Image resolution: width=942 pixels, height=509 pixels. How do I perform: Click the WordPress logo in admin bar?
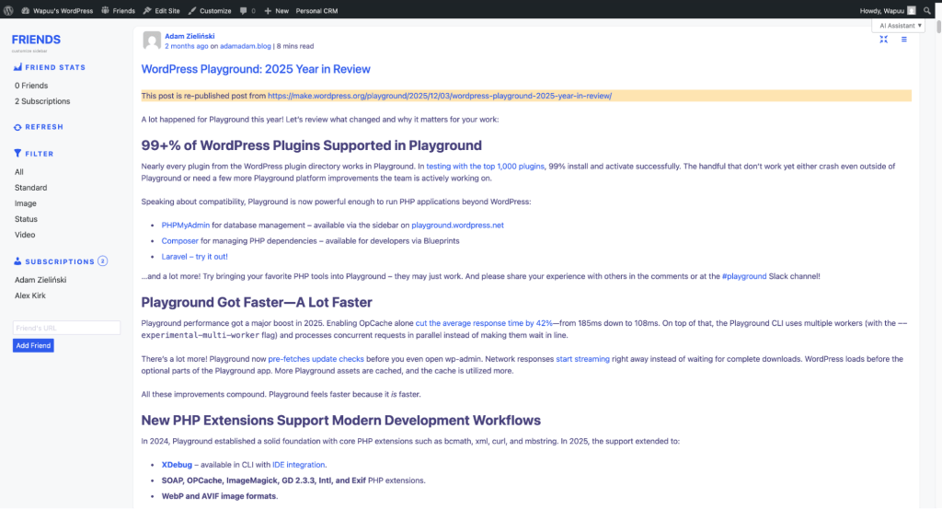pos(7,11)
